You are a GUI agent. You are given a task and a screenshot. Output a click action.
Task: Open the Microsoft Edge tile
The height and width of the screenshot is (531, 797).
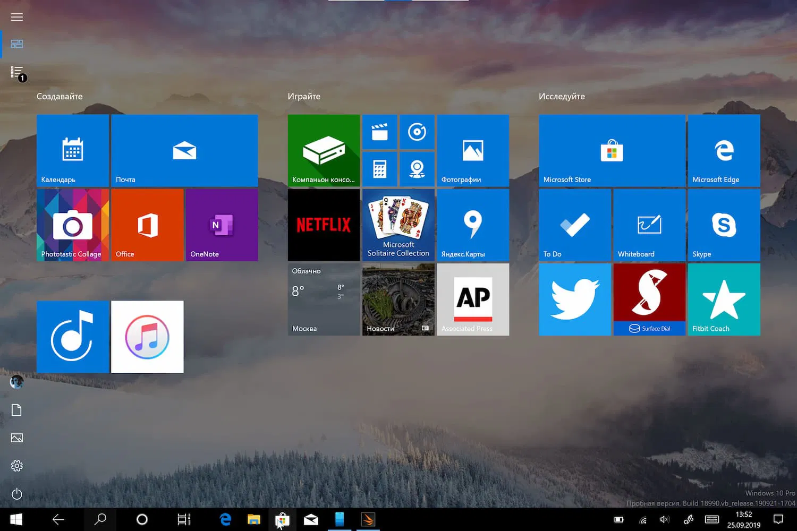[724, 150]
